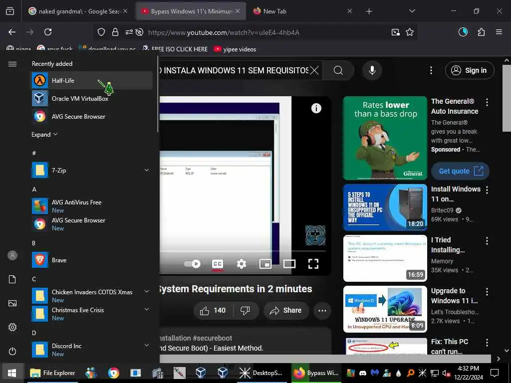Open File Explorer from the taskbar
This screenshot has width=511, height=383.
point(52,373)
